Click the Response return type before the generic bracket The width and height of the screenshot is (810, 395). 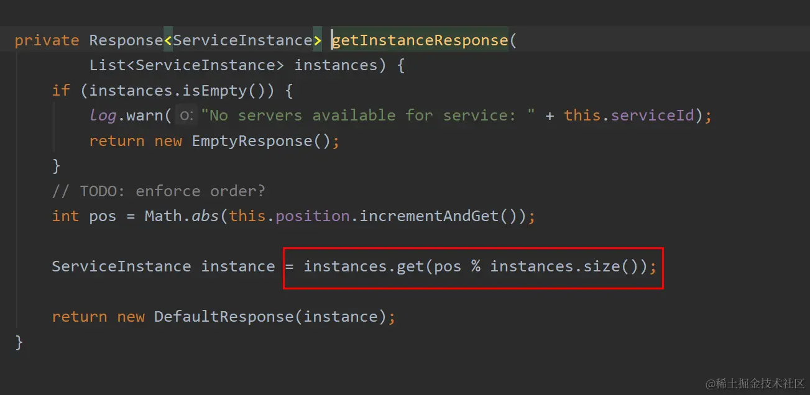[126, 40]
